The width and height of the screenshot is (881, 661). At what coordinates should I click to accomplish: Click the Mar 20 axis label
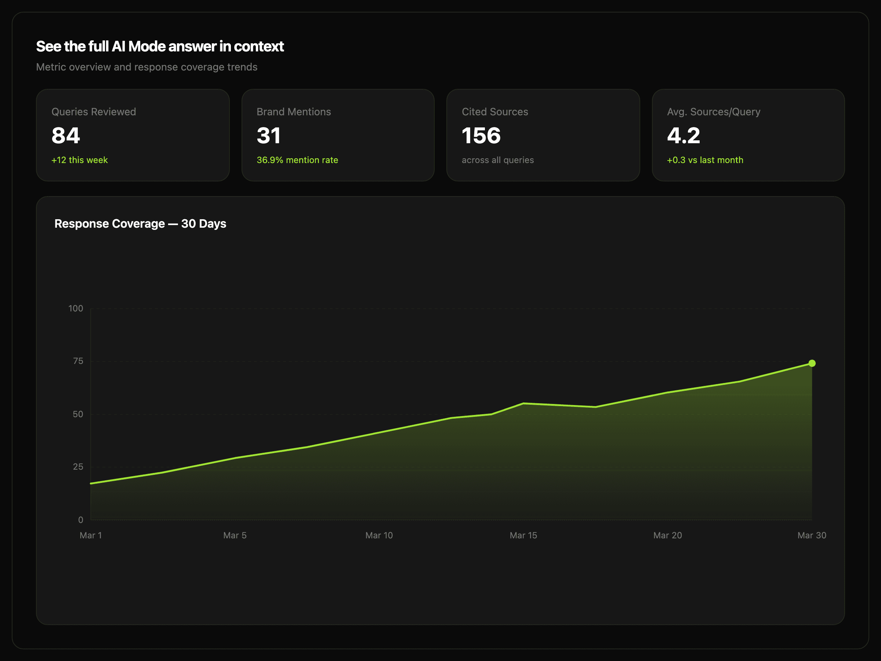click(x=667, y=535)
